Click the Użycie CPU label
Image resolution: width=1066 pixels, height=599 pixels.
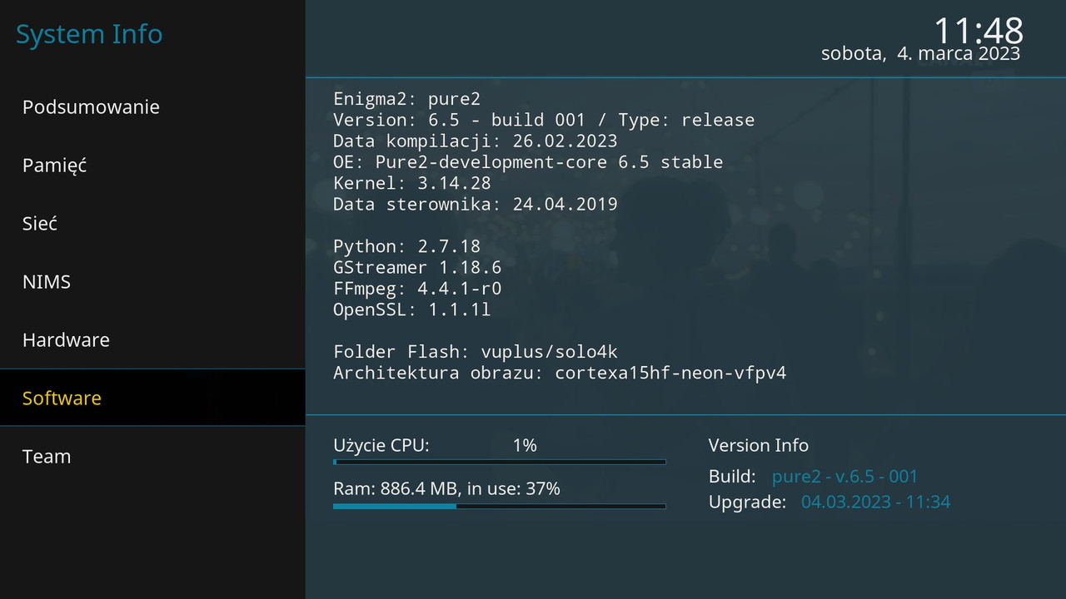pos(381,446)
